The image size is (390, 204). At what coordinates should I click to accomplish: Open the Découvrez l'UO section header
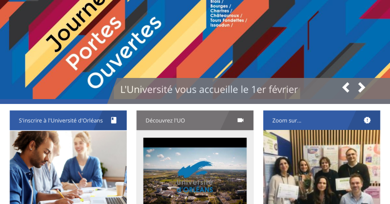point(195,120)
